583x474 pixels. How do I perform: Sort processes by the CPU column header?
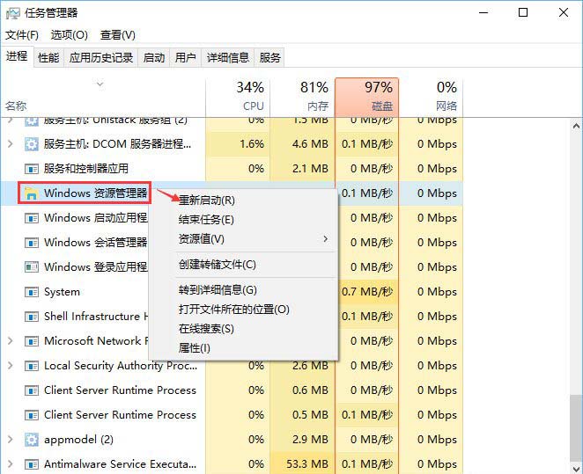pyautogui.click(x=238, y=96)
